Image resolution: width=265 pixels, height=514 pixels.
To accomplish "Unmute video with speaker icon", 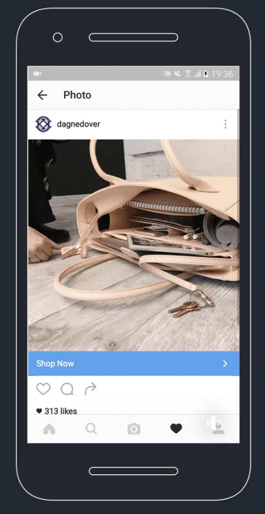I will point(214,423).
